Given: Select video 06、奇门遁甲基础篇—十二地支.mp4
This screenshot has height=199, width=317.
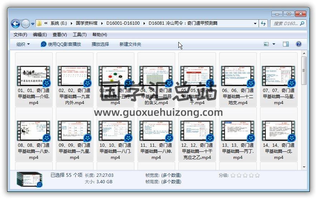Looking at the screenshot, I should click(238, 79).
